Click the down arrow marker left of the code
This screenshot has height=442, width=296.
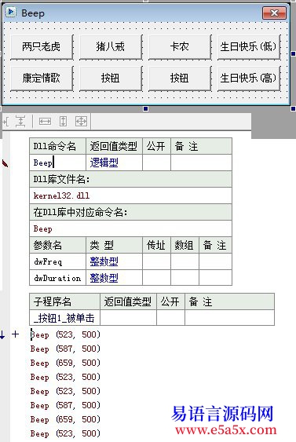2,334
